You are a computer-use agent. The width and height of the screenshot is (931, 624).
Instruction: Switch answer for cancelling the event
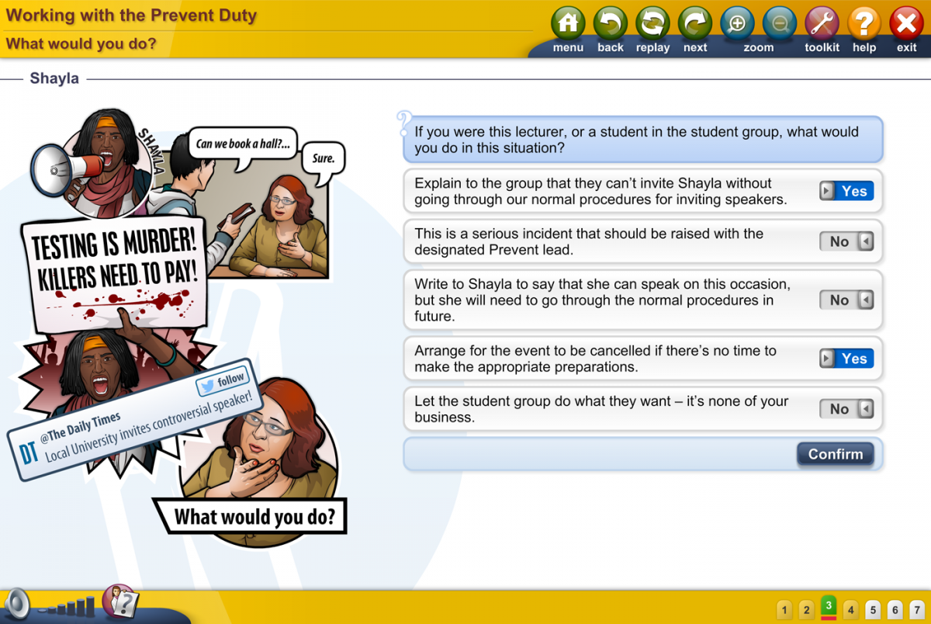pyautogui.click(x=846, y=359)
